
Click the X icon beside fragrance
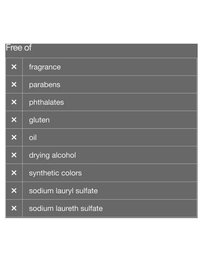[x=14, y=67]
